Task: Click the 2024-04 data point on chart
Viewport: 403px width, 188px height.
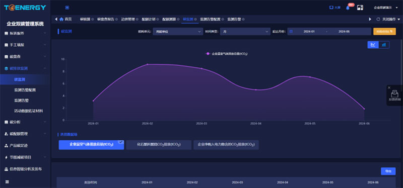Action: tap(256, 90)
